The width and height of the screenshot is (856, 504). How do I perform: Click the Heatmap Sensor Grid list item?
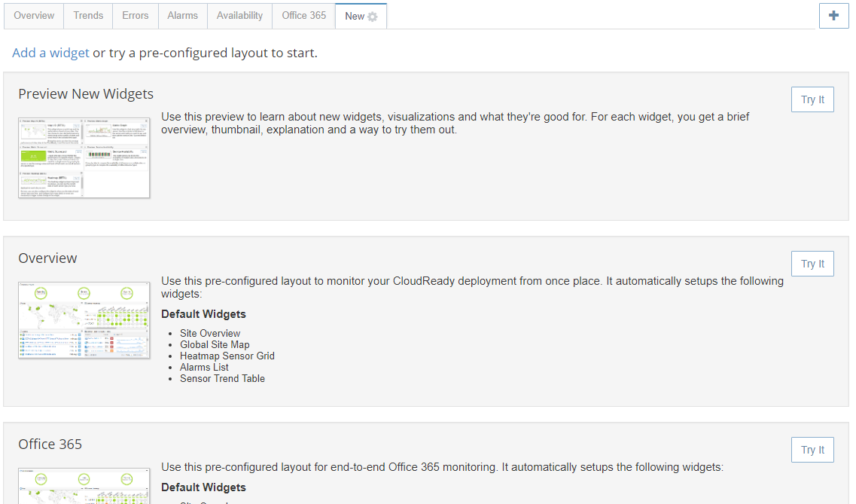point(227,356)
